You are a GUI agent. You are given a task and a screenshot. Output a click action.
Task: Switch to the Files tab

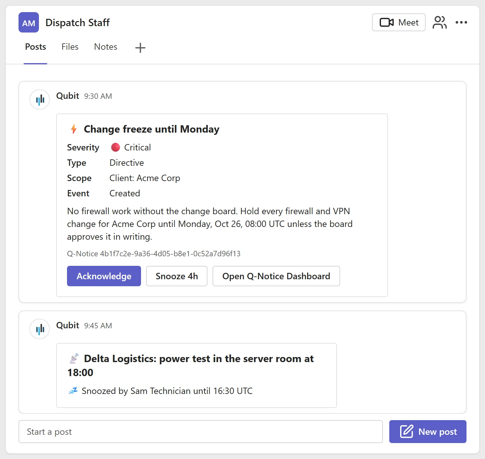pos(70,47)
